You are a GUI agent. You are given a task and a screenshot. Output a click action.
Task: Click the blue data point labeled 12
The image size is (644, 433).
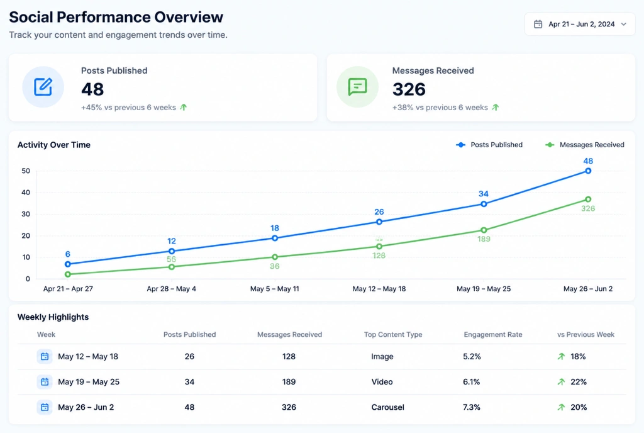(x=172, y=251)
